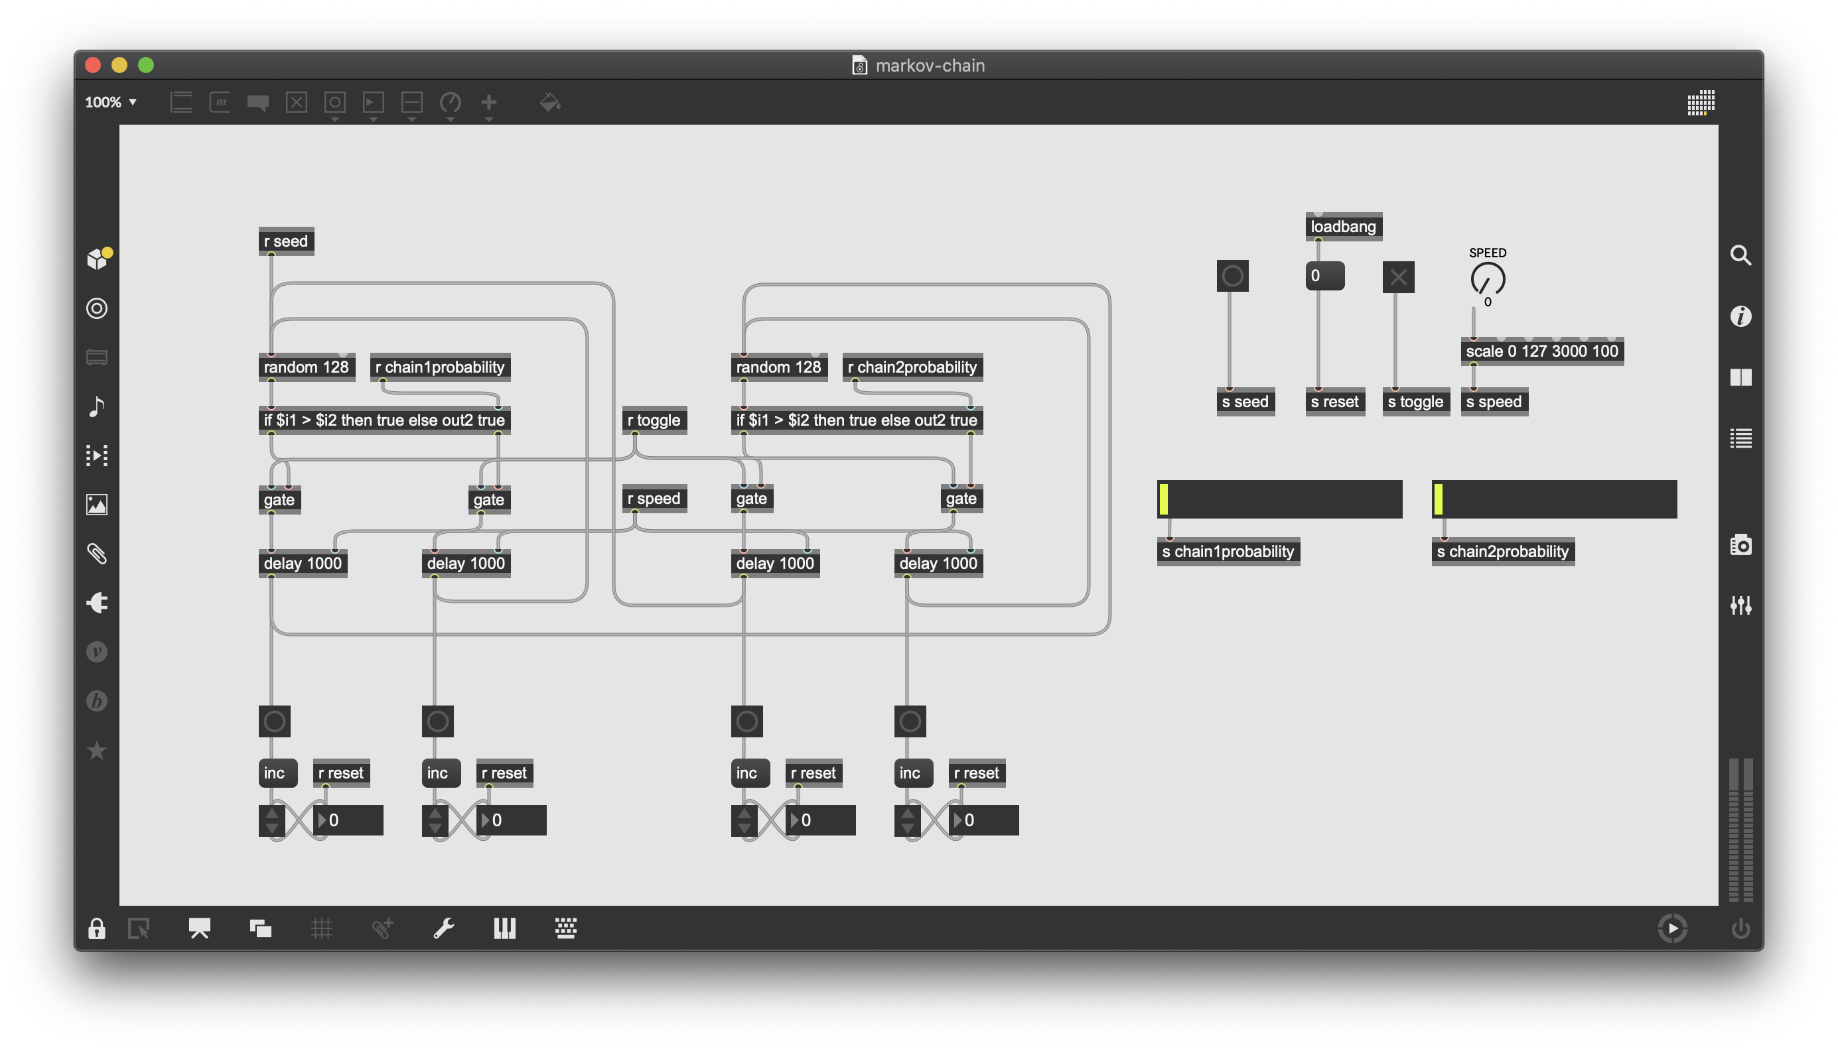Add a comment from toolbar
1838x1049 pixels.
click(x=258, y=102)
